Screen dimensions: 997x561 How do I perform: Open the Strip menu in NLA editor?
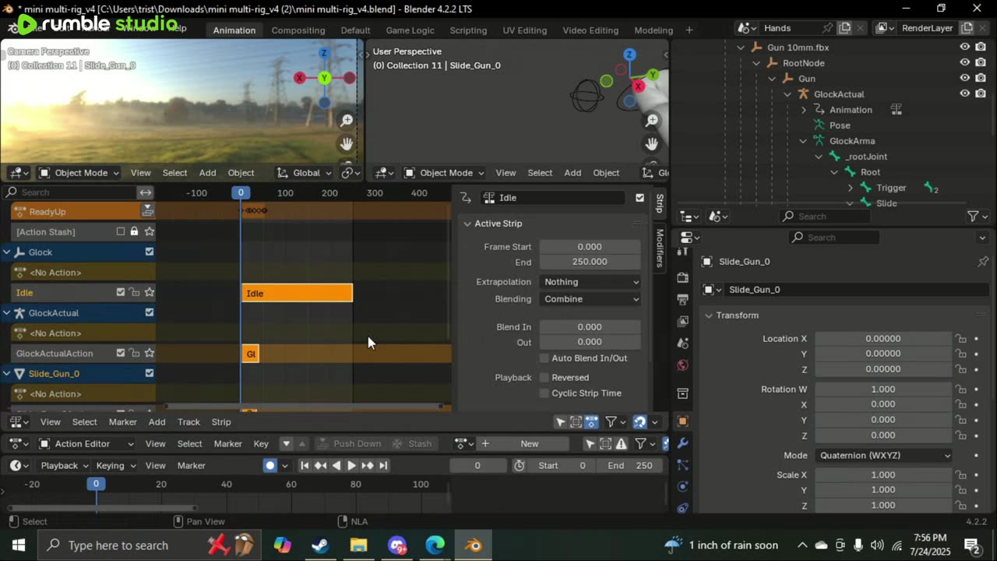click(221, 422)
